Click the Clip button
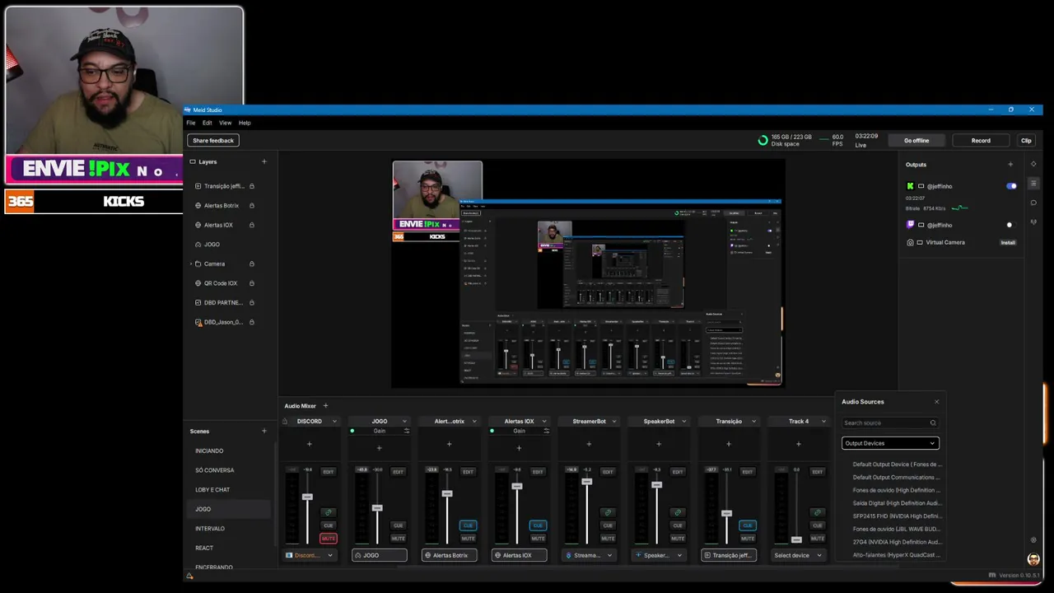This screenshot has width=1054, height=593. point(1026,141)
